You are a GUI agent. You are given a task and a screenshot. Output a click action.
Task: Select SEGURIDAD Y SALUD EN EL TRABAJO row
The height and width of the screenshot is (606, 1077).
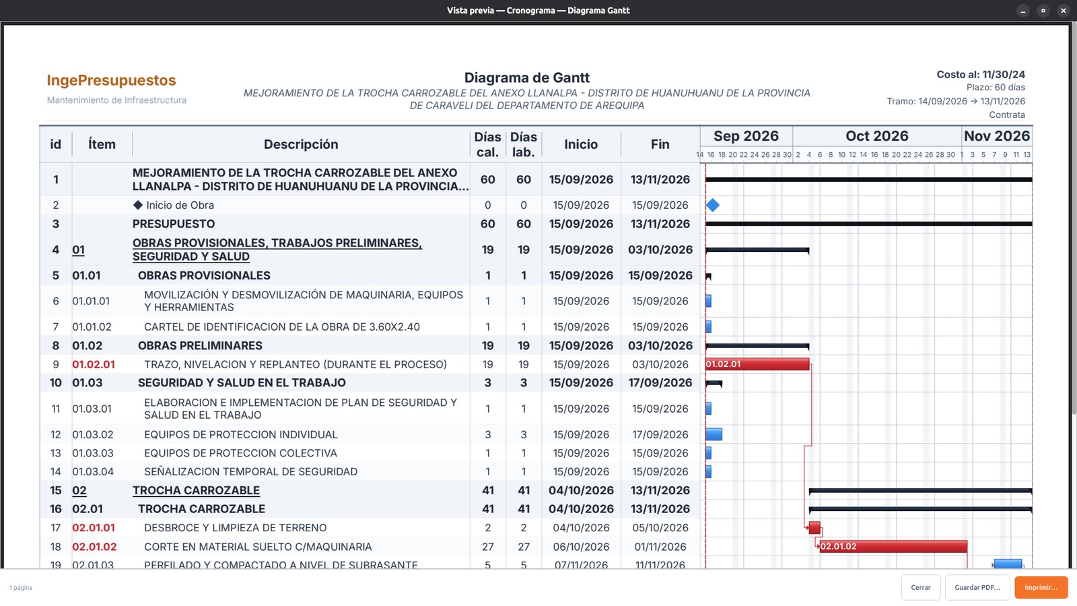tap(369, 382)
